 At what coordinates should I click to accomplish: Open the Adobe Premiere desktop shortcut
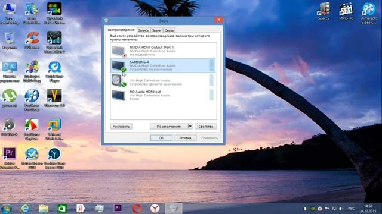click(x=10, y=158)
